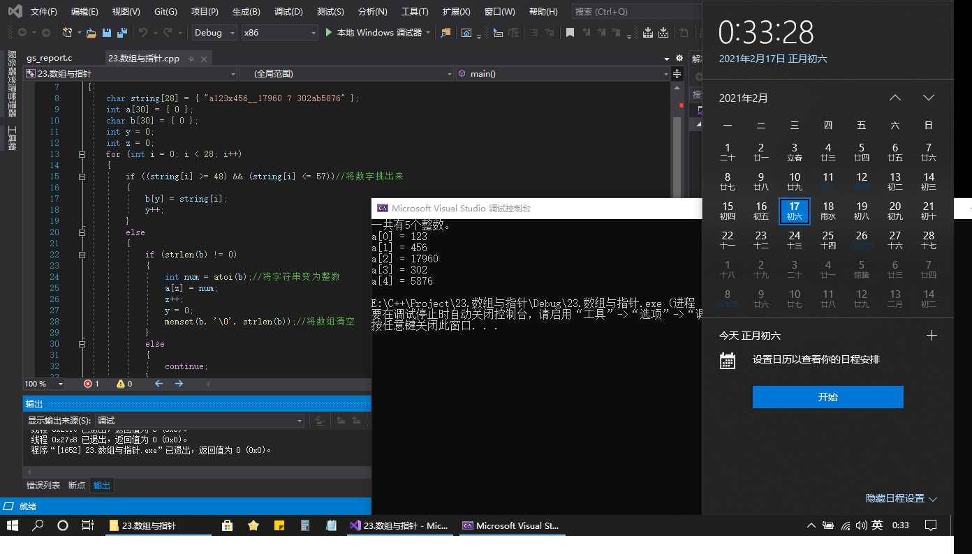
Task: Click the Navigate Forward toolbar icon
Action: [45, 32]
